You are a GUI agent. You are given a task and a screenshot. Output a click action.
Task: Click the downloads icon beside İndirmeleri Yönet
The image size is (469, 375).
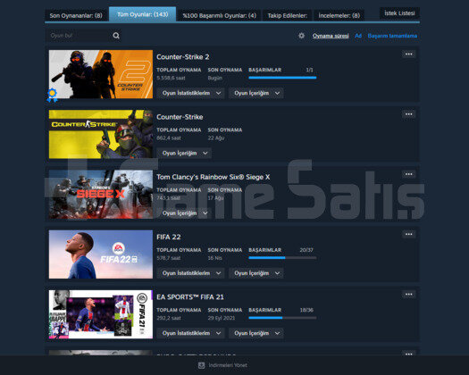[x=202, y=365]
